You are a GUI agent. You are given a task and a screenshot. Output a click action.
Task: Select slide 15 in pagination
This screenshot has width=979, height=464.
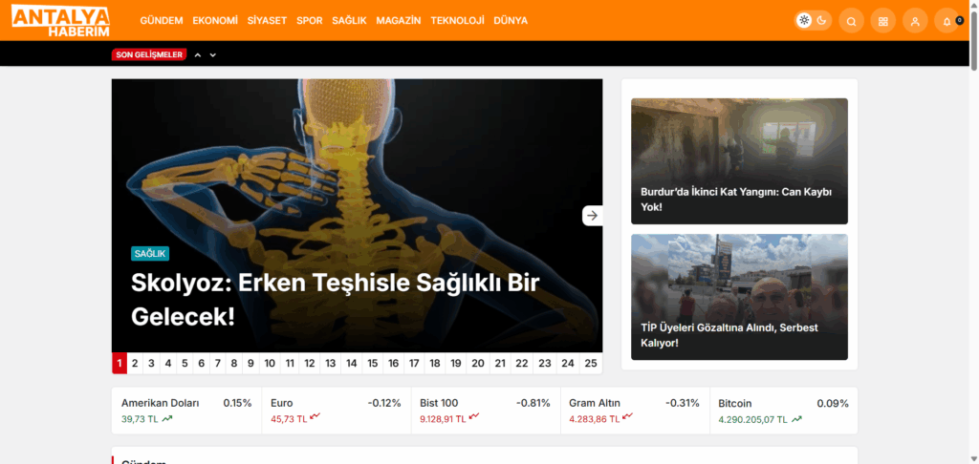373,363
